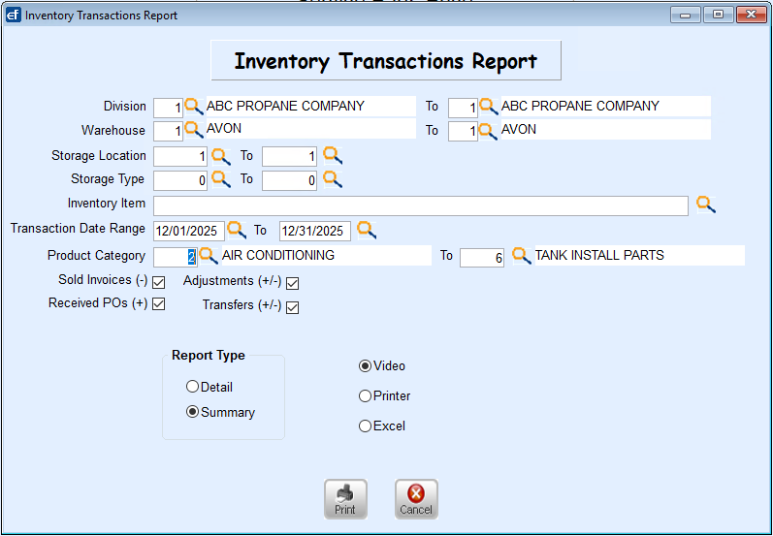Toggle the Transfers (+/-) checkbox
The width and height of the screenshot is (773, 536).
tap(292, 307)
